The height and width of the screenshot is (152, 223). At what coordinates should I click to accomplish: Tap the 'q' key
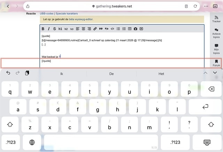(10, 89)
